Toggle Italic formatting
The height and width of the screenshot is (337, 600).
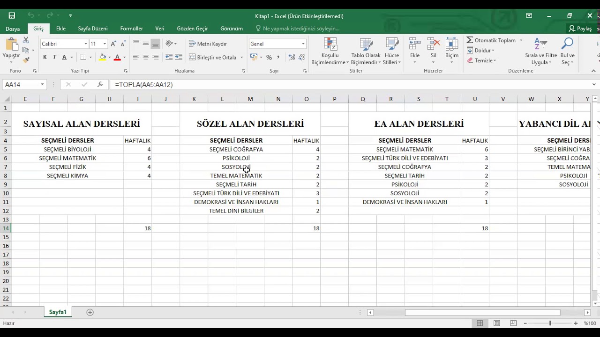(x=54, y=57)
